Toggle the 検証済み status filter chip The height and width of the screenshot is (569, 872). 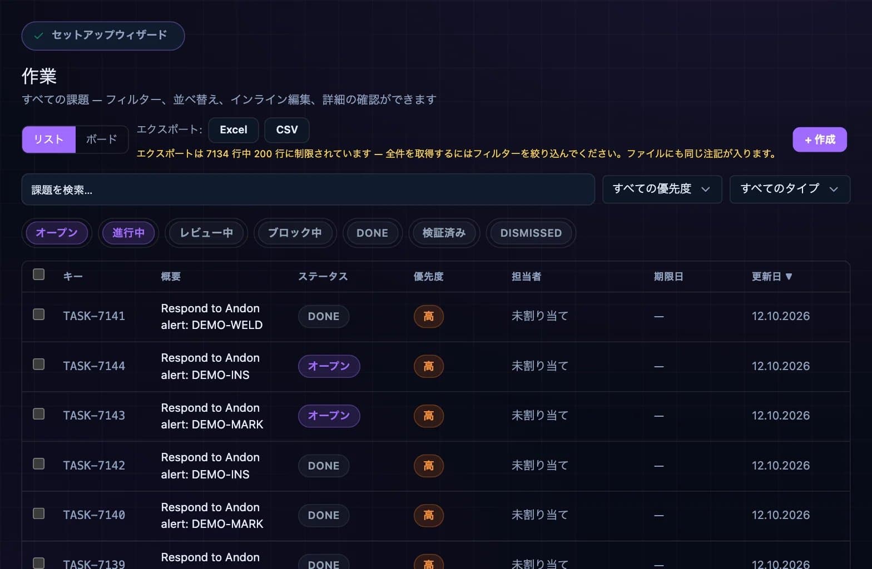444,233
